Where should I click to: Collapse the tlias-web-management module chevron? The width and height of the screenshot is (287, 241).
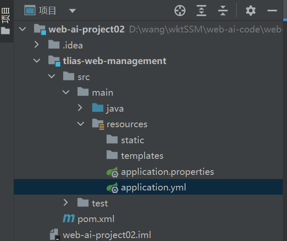pos(37,61)
